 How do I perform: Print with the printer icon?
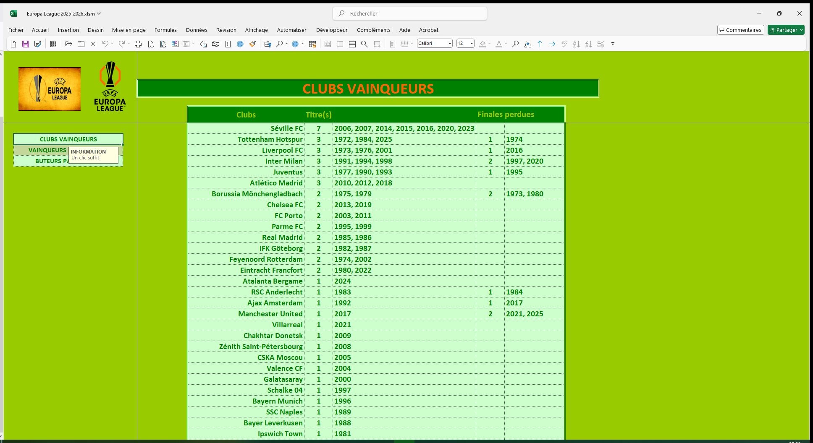tap(138, 44)
